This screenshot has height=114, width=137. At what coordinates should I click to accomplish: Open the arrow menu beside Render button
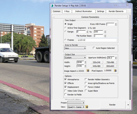point(128,105)
